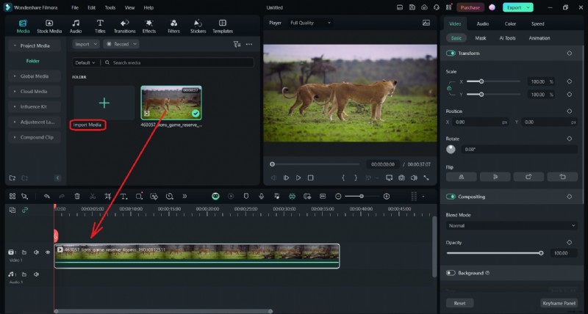Enable the Background switch
This screenshot has height=314, width=588.
click(x=451, y=273)
